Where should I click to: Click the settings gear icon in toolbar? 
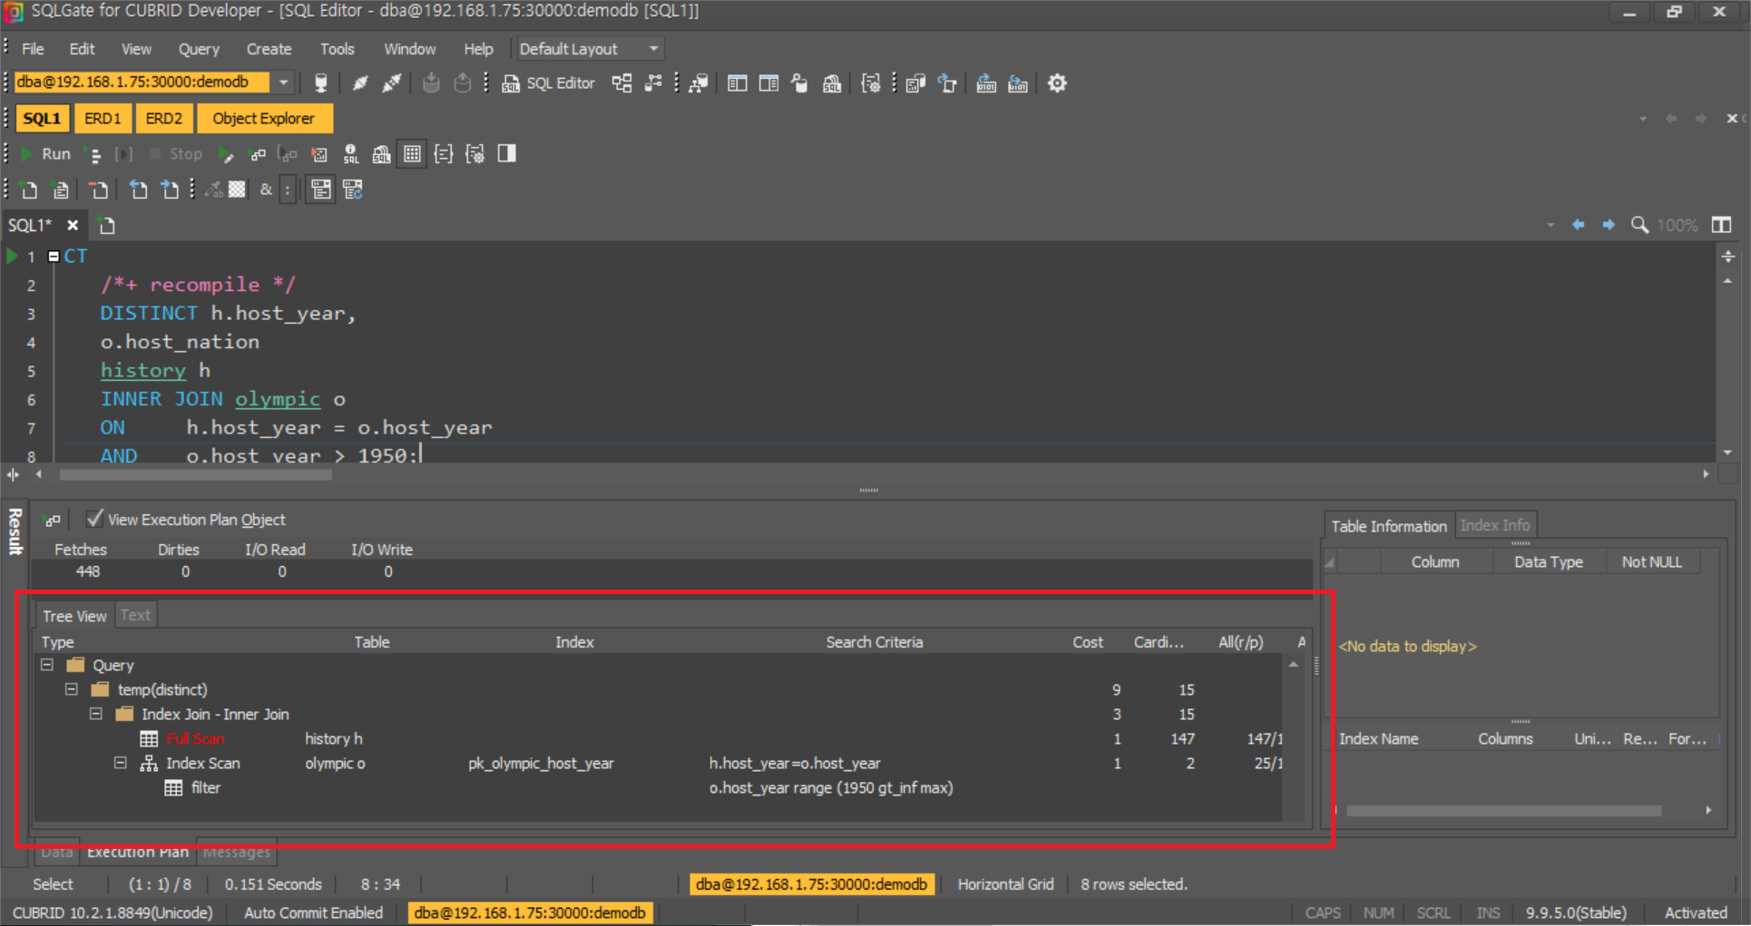click(x=1057, y=83)
